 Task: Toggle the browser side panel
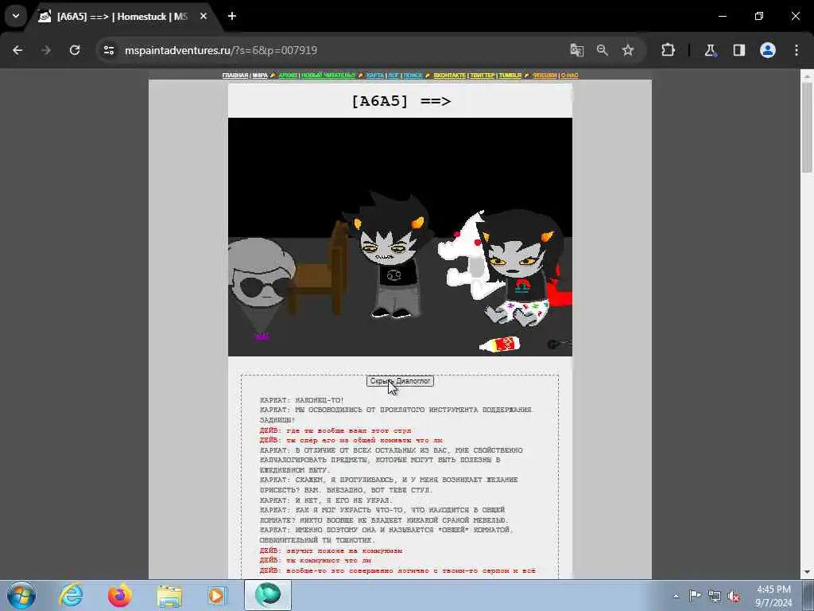738,50
